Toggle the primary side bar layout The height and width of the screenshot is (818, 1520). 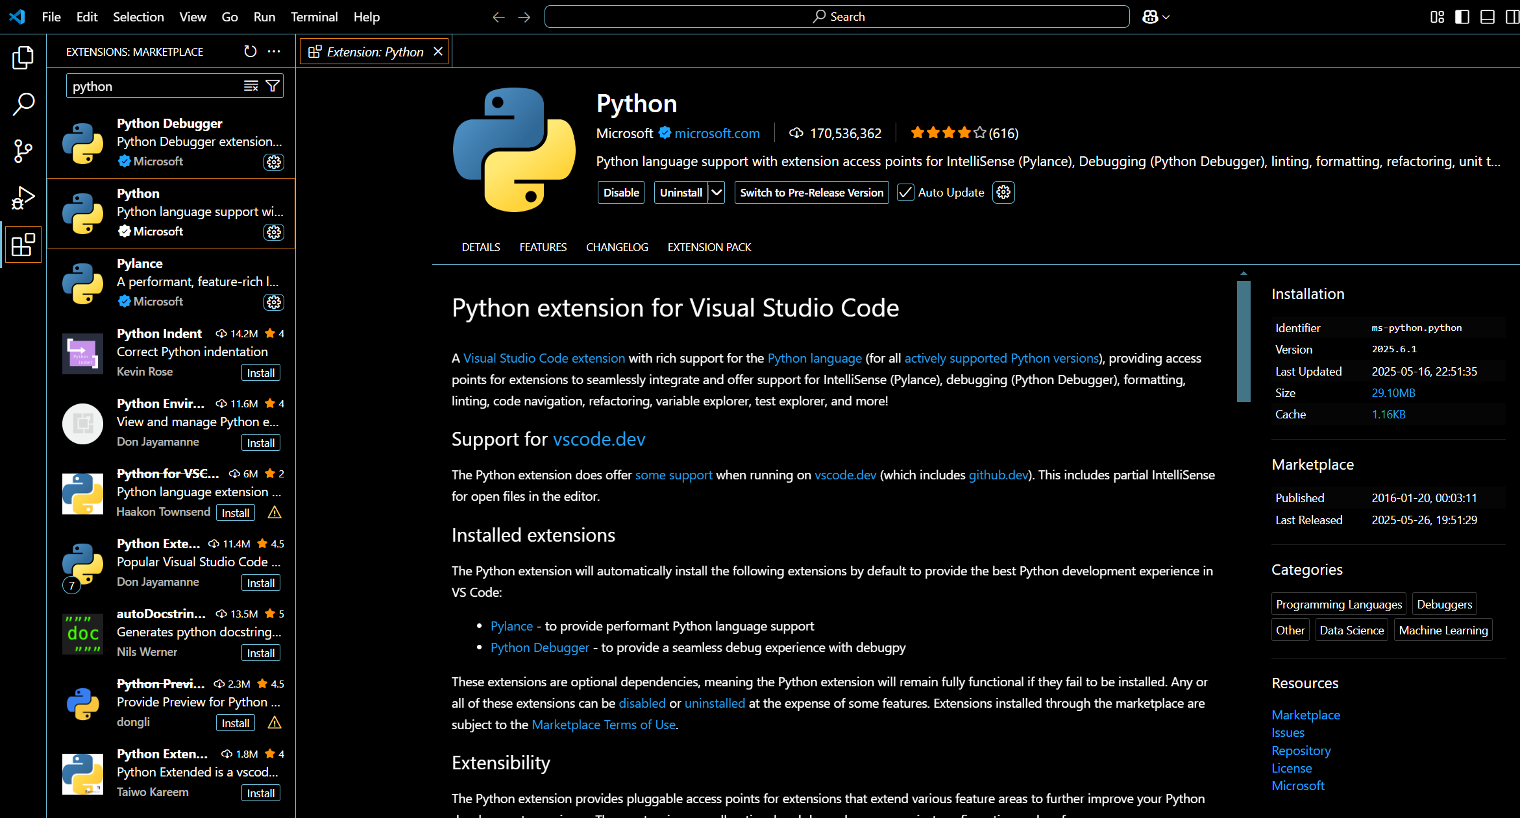point(1462,17)
